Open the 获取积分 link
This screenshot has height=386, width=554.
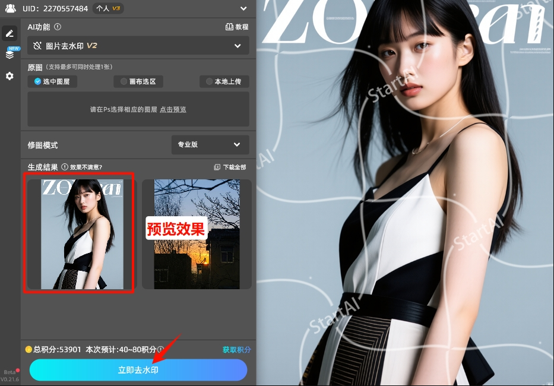coord(236,350)
